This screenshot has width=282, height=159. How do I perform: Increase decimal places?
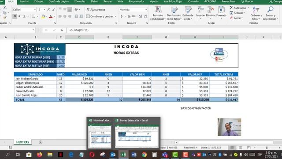click(x=140, y=16)
